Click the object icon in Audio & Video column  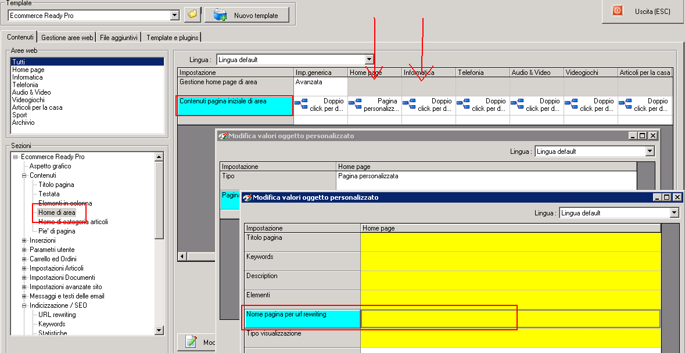[x=517, y=105]
